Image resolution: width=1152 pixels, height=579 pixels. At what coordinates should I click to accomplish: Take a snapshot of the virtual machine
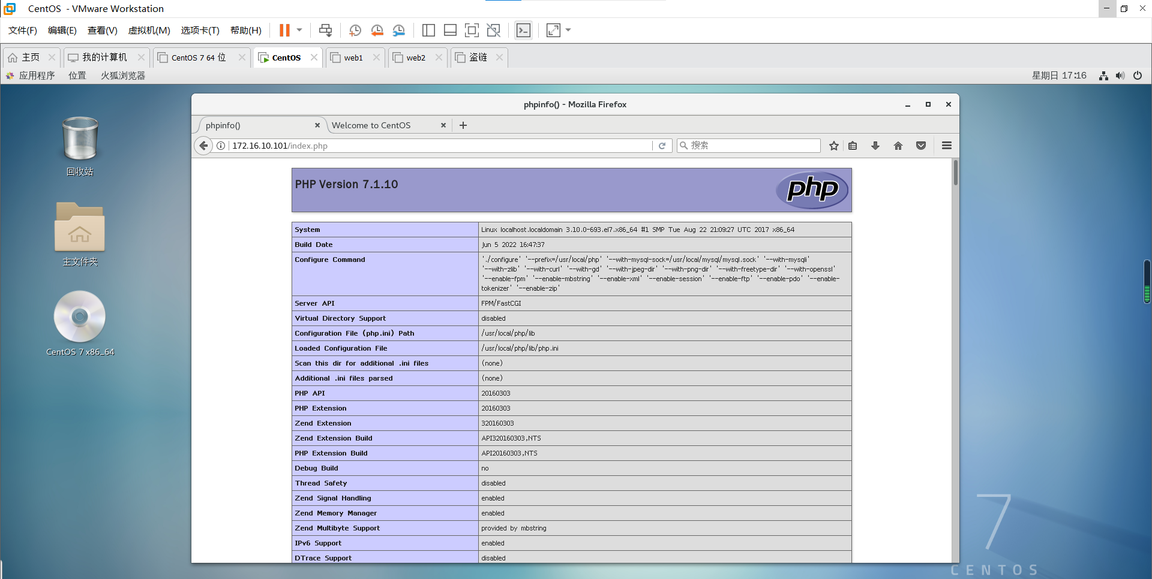355,30
